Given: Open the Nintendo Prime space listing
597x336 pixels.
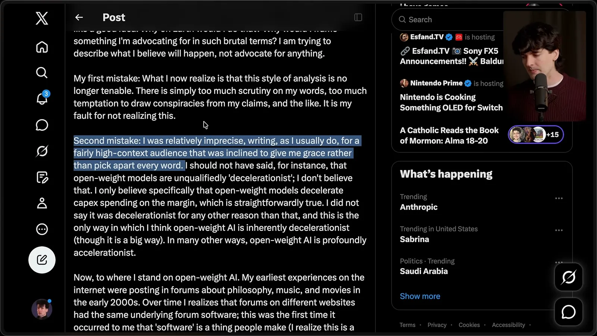Looking at the screenshot, I should (x=451, y=96).
